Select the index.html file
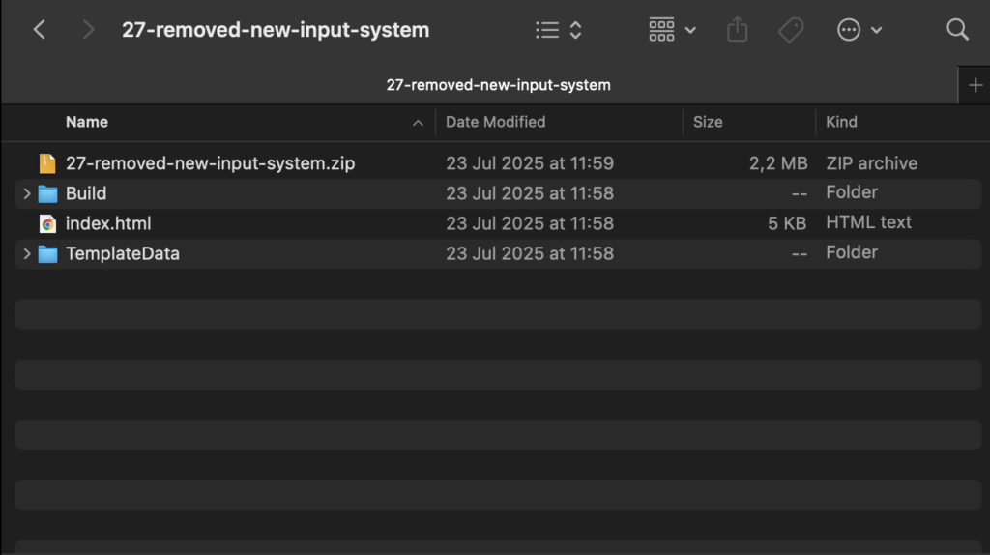990x555 pixels. pos(108,223)
